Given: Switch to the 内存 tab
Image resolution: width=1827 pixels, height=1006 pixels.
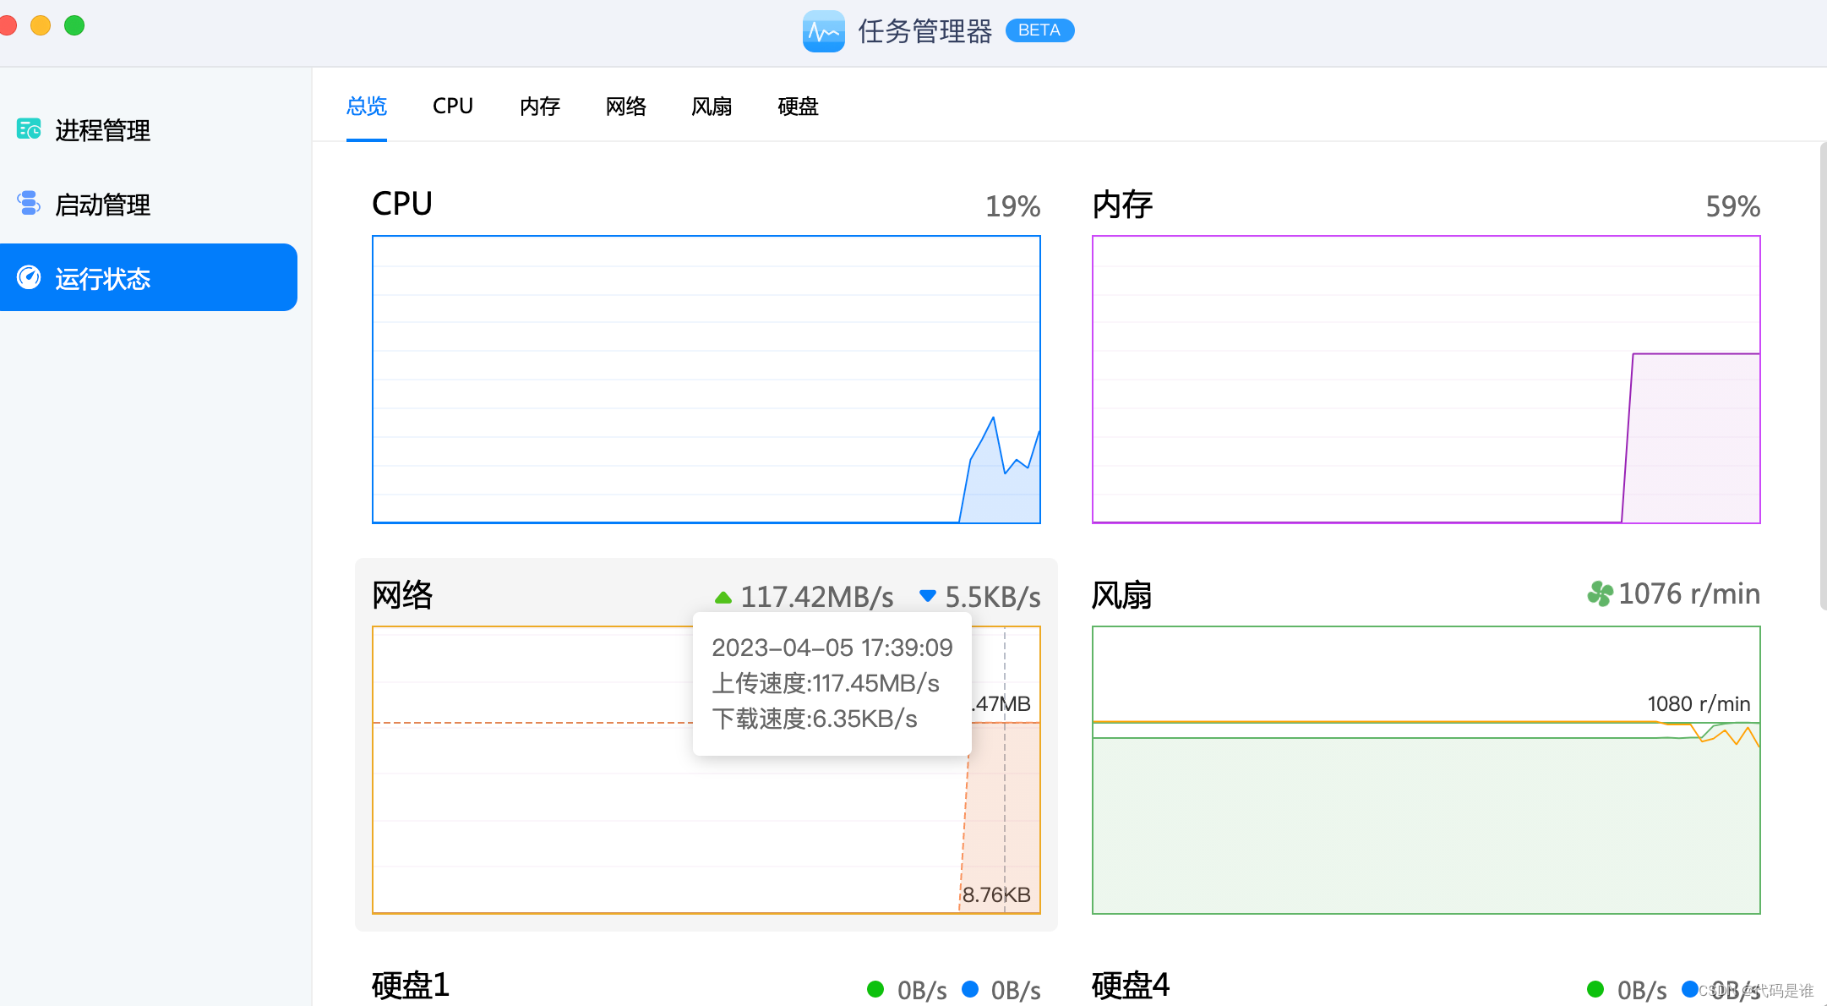Looking at the screenshot, I should pos(540,107).
